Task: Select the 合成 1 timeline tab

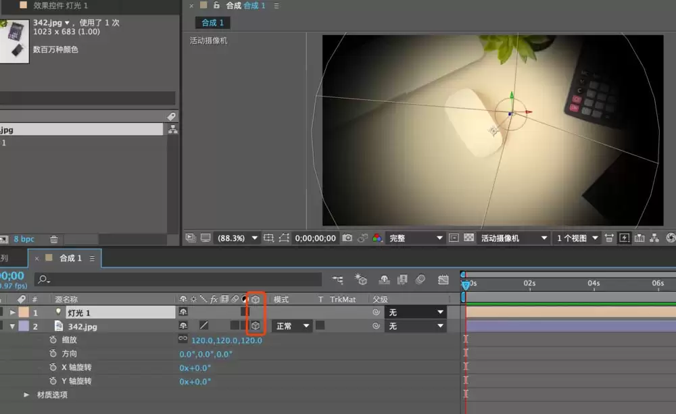Action: [x=70, y=258]
